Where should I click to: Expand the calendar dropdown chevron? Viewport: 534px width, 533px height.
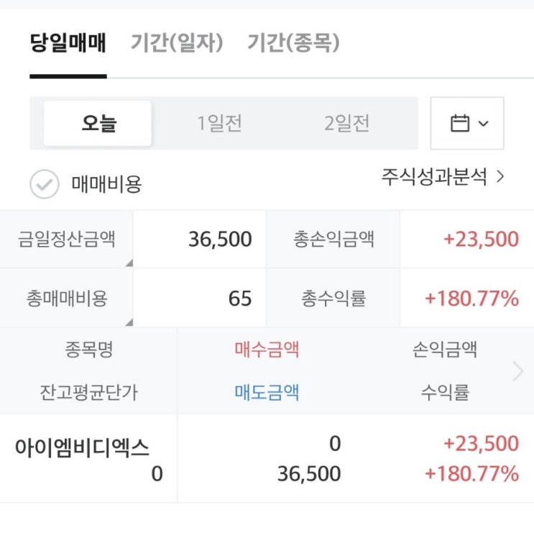click(483, 124)
